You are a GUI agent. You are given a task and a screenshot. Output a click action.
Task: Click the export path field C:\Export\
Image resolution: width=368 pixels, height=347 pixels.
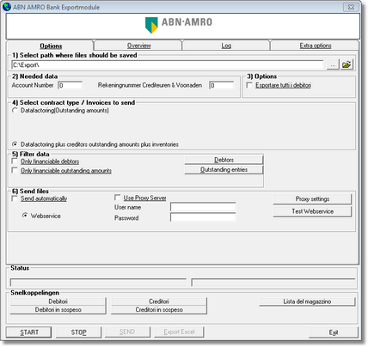168,65
